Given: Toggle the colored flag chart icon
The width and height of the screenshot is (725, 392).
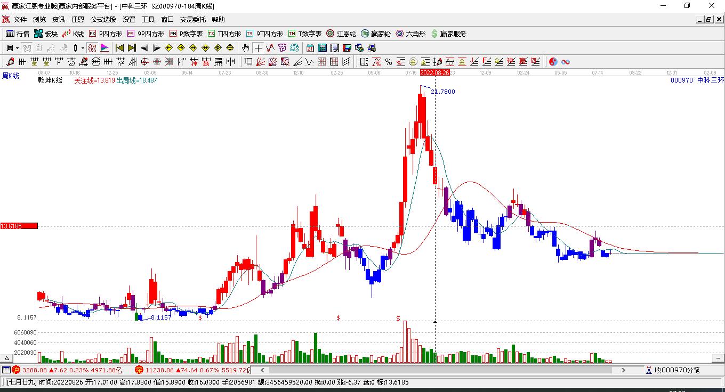Looking at the screenshot, I should tap(105, 48).
